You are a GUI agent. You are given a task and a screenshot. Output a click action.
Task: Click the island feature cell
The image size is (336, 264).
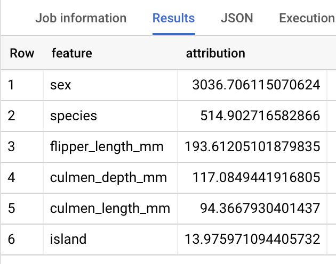(68, 239)
